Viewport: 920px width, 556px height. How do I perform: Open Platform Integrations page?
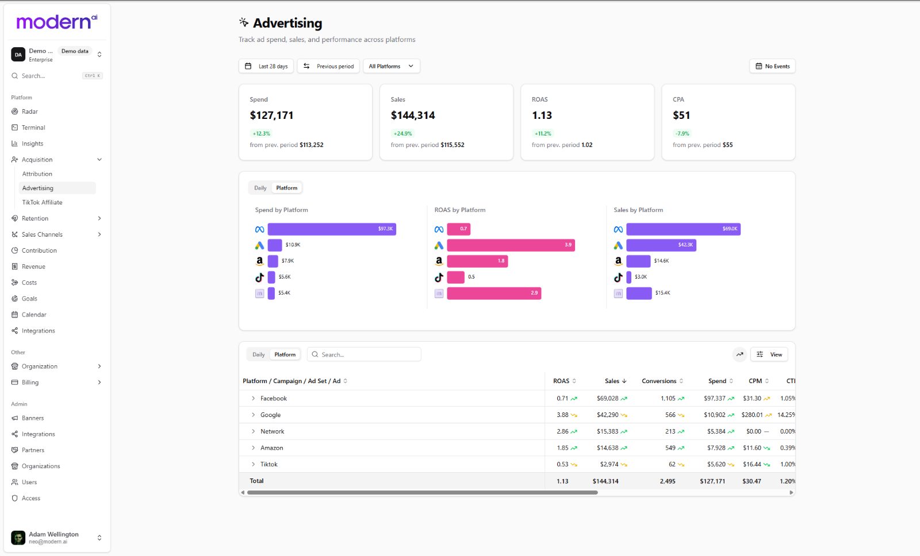[39, 331]
